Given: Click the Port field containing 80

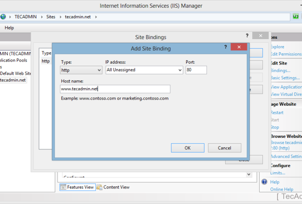Looking at the screenshot, I should pos(196,70).
